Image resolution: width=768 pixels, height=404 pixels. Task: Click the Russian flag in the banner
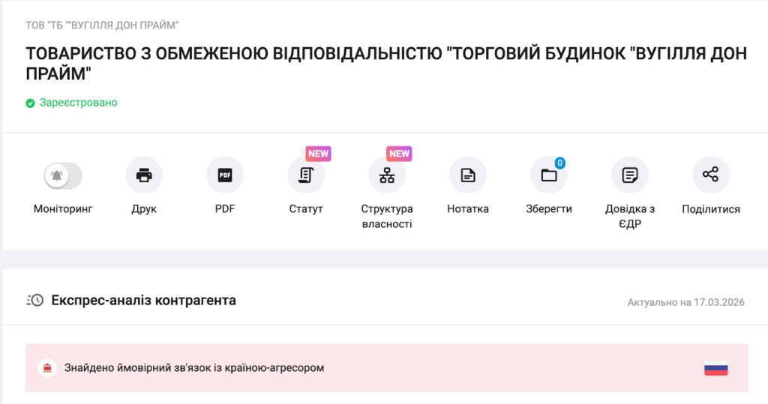point(715,369)
